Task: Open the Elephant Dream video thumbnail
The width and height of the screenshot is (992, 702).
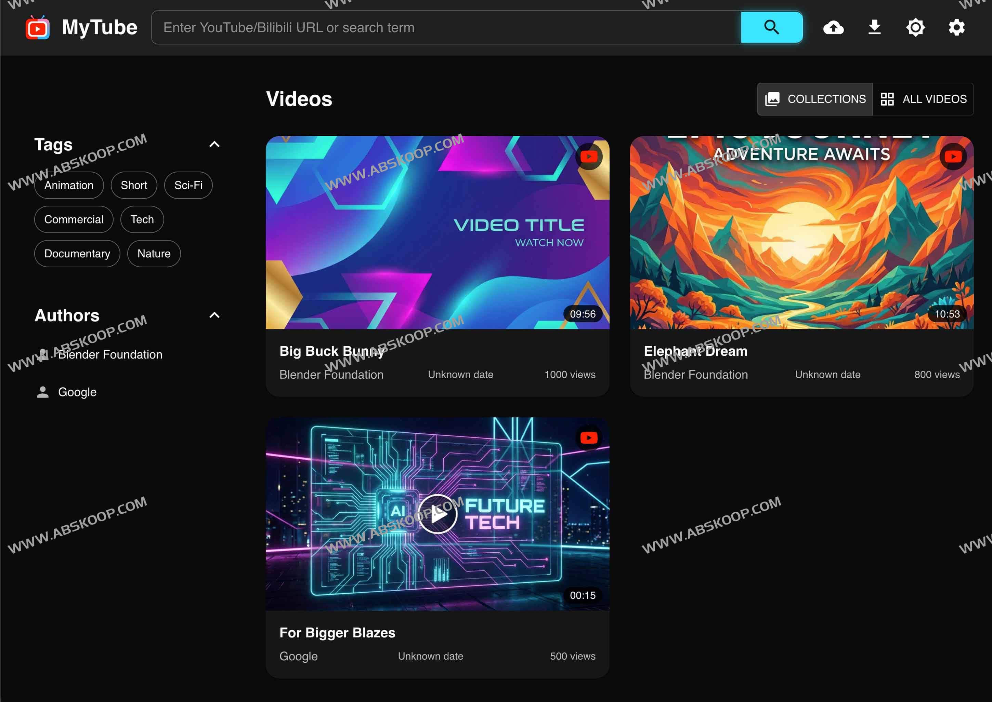Action: [801, 232]
